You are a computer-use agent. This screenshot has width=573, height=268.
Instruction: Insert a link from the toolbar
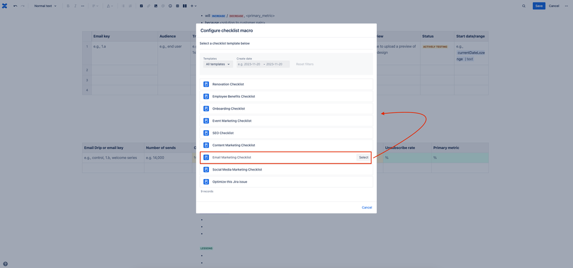pos(149,6)
